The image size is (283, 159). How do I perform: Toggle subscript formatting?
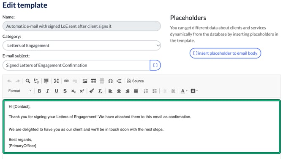[x=73, y=91]
